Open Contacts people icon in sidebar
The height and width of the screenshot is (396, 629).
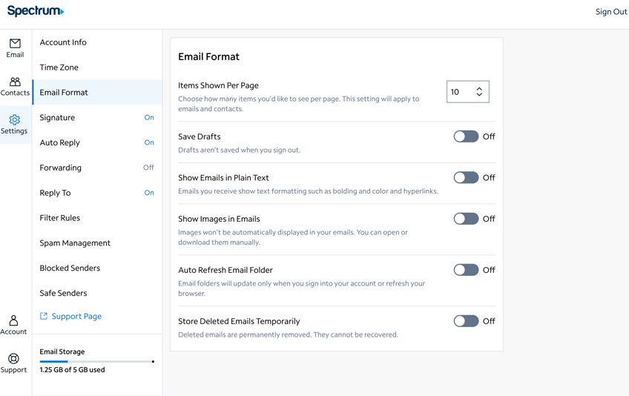[15, 82]
